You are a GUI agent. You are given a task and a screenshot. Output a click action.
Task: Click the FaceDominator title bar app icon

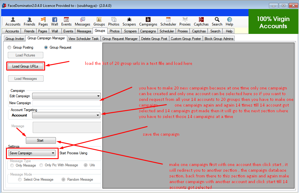pos(4,5)
